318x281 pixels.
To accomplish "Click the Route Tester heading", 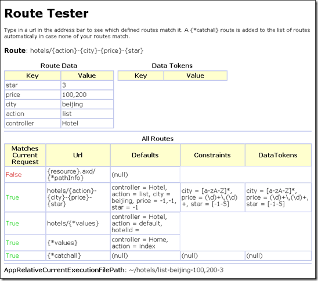I will (46, 13).
